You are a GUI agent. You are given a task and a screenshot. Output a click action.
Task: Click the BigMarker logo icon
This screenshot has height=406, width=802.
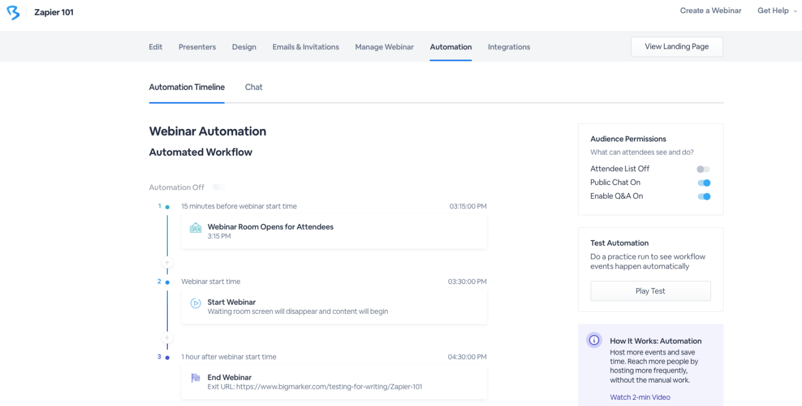[x=13, y=12]
